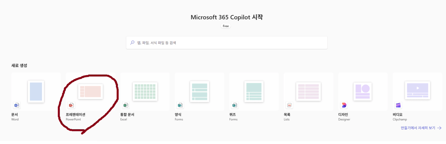446x144 pixels.
Task: Click the 비디오 label
Action: [398, 114]
